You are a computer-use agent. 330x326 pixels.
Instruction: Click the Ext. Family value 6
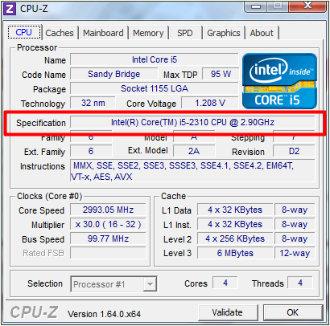click(x=91, y=151)
